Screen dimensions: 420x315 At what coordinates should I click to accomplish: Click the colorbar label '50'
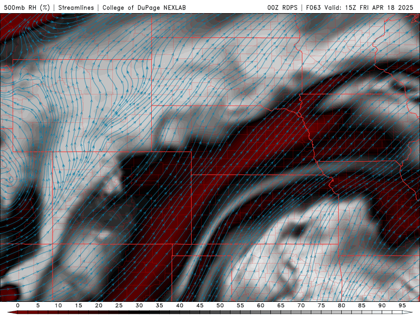point(220,306)
